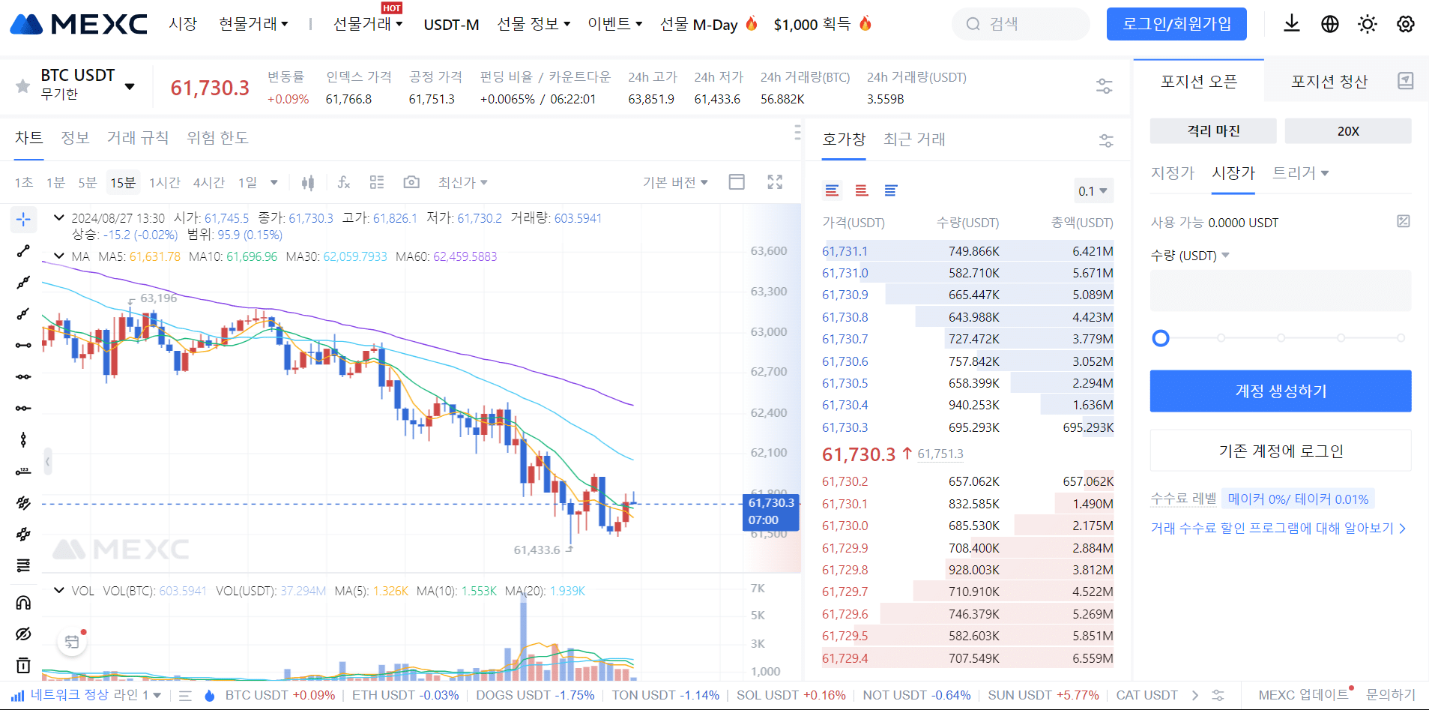Image resolution: width=1429 pixels, height=710 pixels.
Task: Expand the 선물 정보 menu
Action: (x=534, y=24)
